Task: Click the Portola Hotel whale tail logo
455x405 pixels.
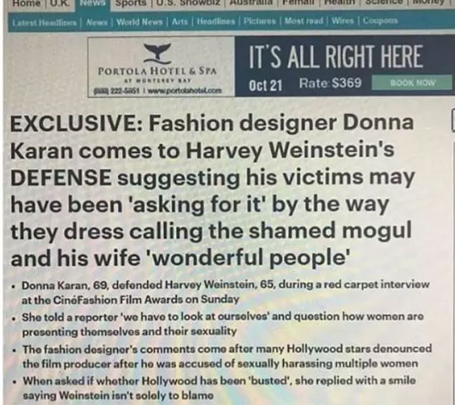Action: 158,53
